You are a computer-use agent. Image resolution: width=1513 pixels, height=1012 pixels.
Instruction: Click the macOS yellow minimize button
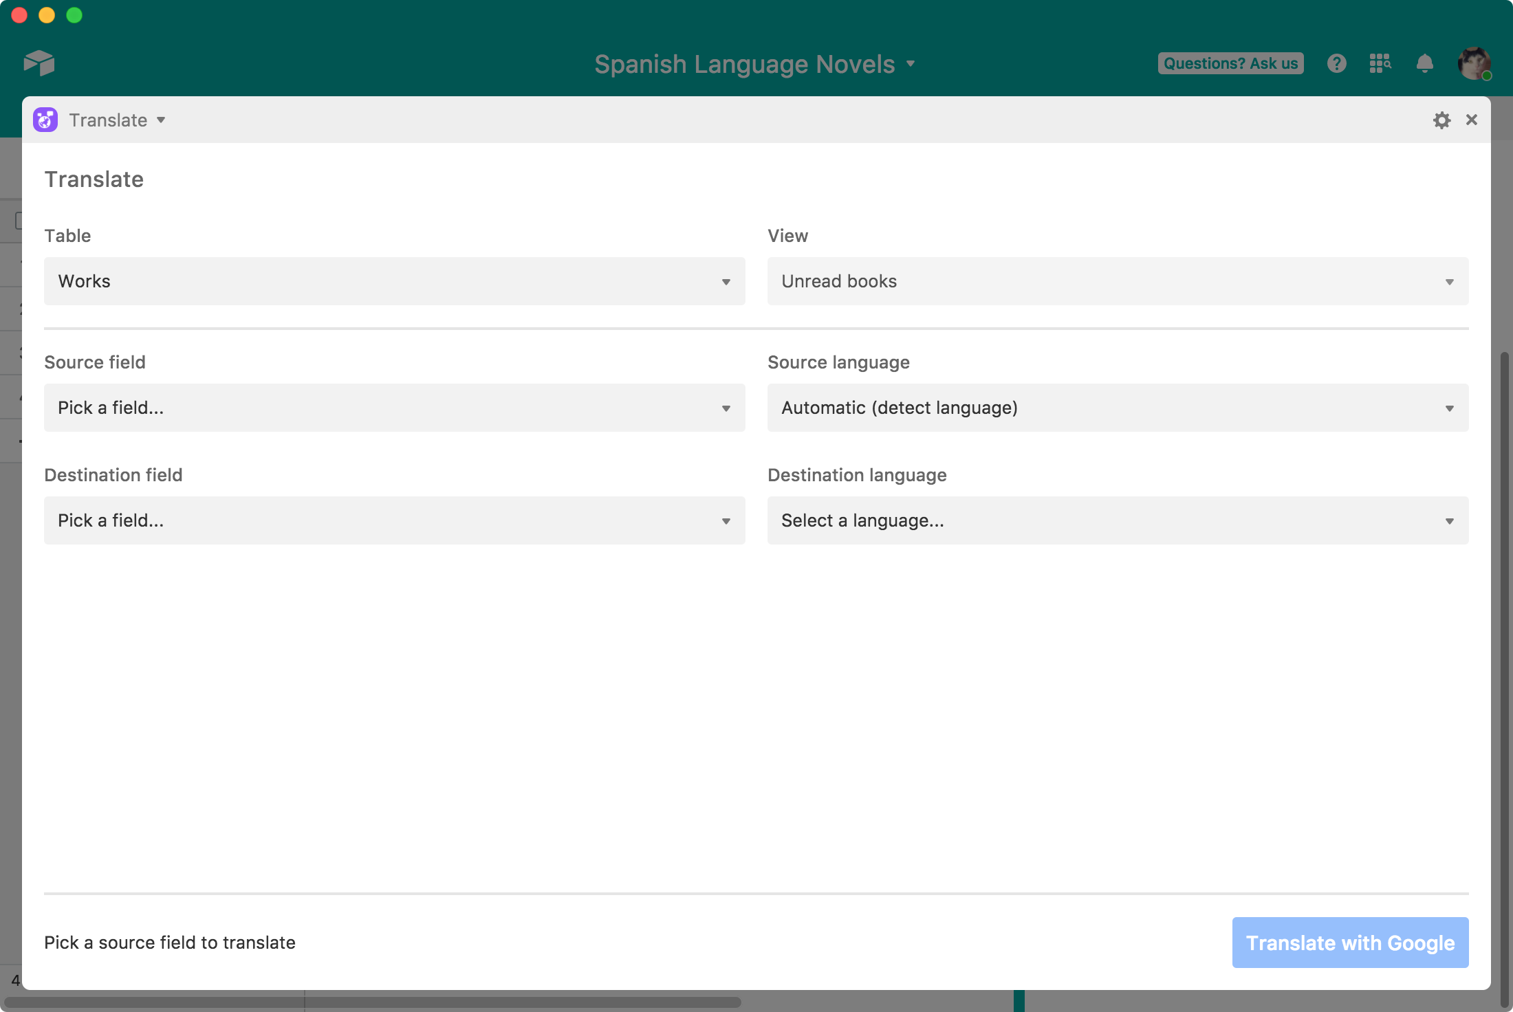[x=47, y=15]
